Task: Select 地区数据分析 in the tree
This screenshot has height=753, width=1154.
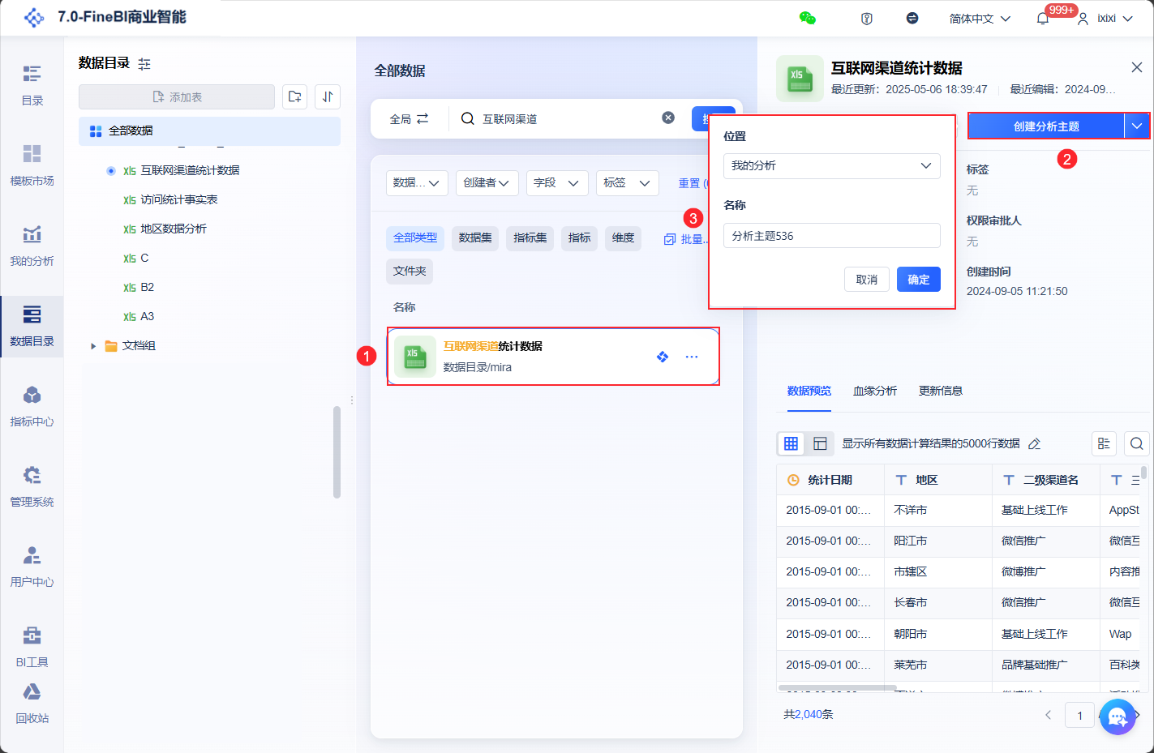Action: pos(174,229)
